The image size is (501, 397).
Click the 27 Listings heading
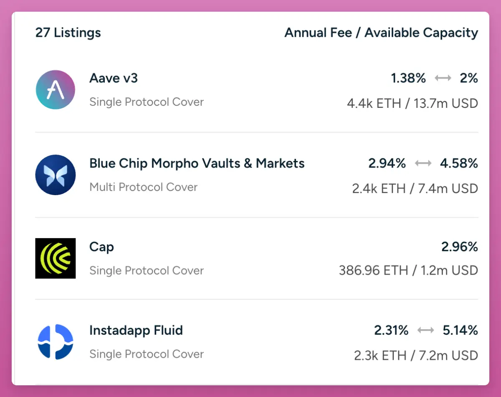(68, 33)
